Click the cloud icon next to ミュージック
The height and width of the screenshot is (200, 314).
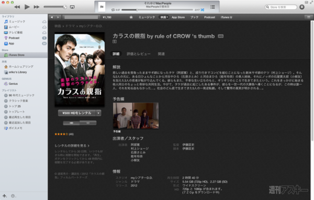[44, 21]
